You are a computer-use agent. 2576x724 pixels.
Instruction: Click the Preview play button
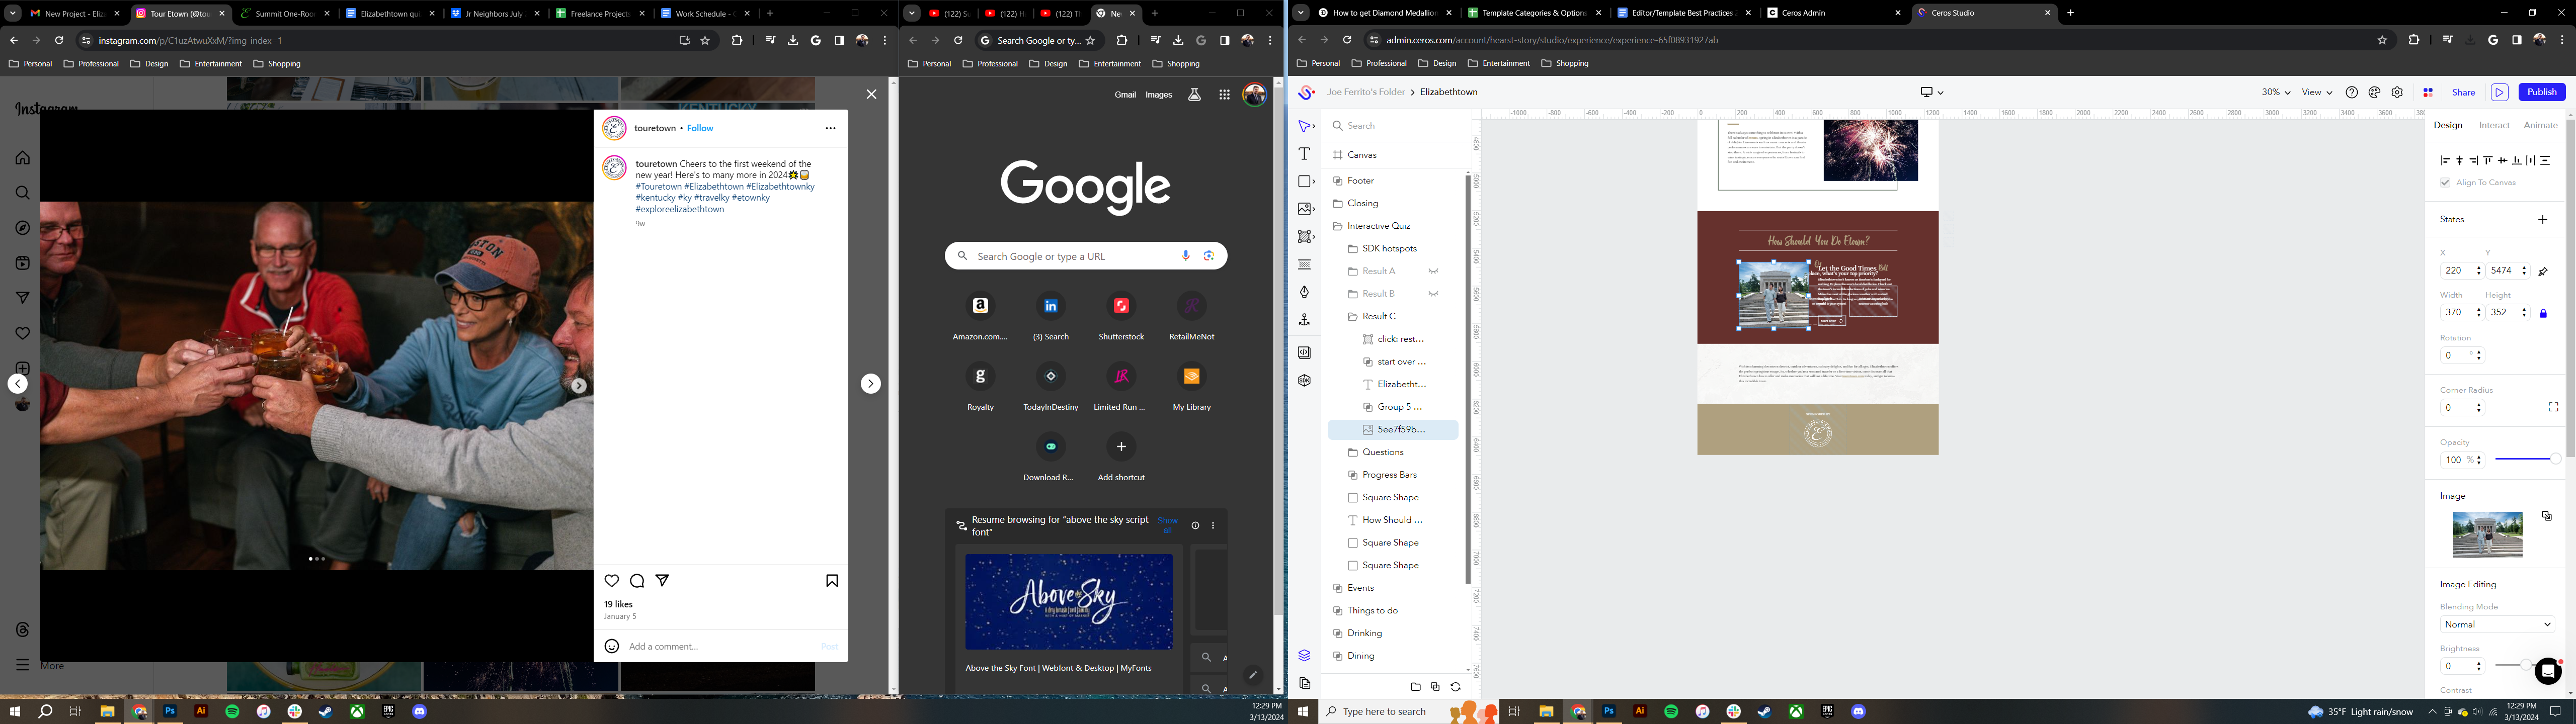tap(2499, 92)
